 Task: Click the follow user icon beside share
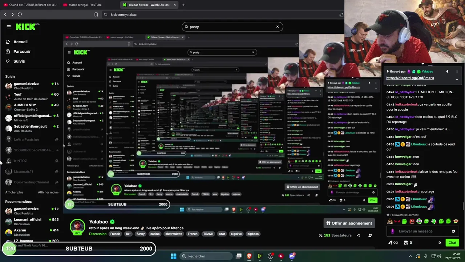[370, 235]
